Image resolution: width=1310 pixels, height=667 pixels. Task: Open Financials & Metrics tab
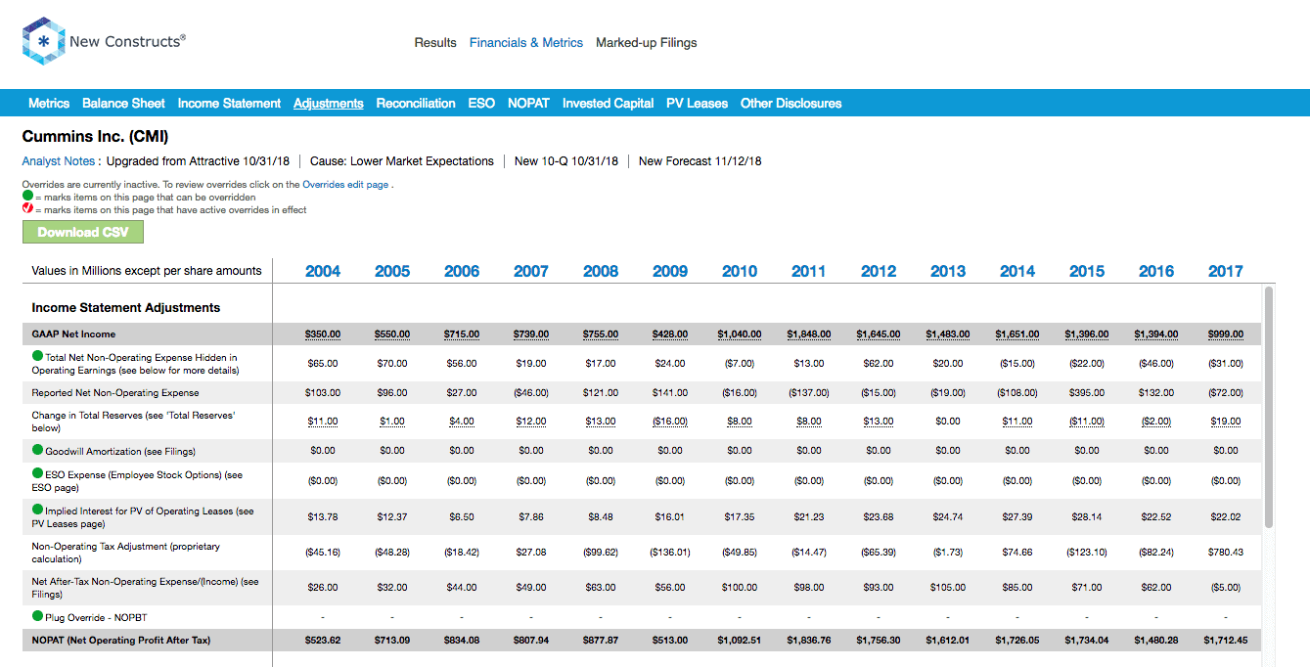pyautogui.click(x=526, y=43)
